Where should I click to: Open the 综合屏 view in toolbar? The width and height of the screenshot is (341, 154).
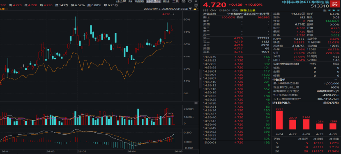coord(121,1)
